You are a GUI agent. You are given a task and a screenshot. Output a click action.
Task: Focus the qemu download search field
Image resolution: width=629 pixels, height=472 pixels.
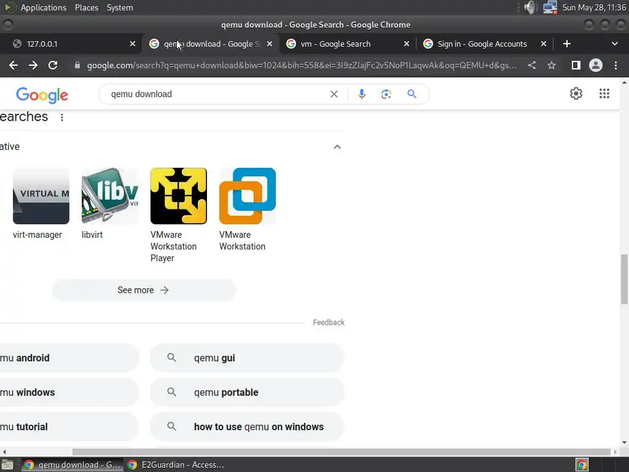pyautogui.click(x=217, y=94)
